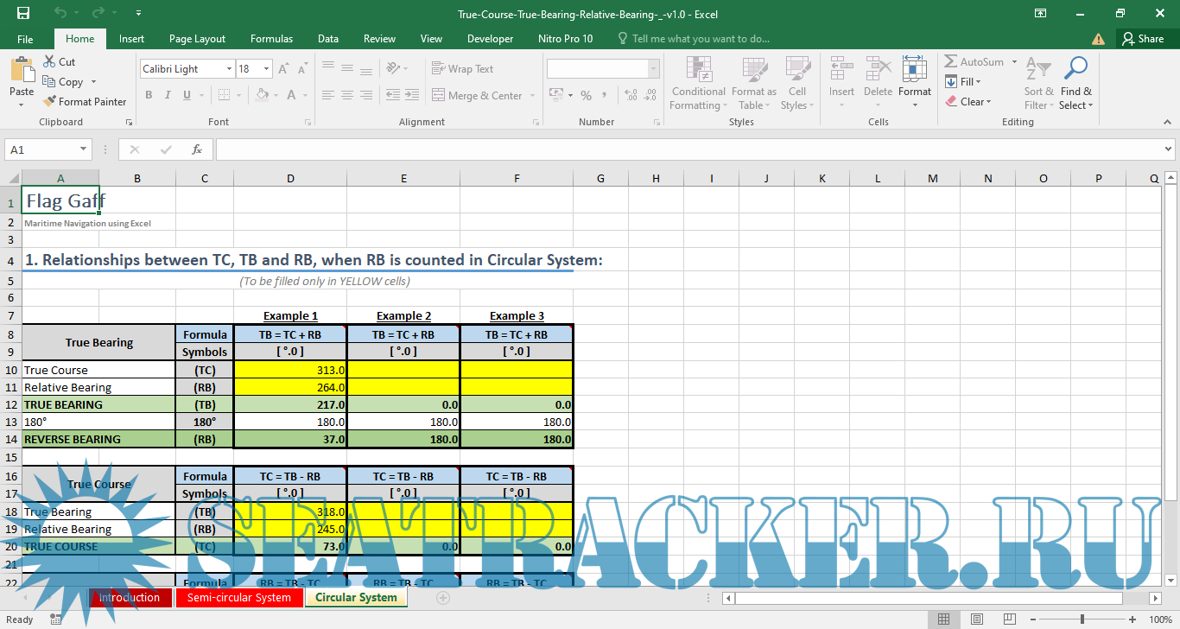This screenshot has width=1180, height=629.
Task: Toggle Bold formatting
Action: (149, 95)
